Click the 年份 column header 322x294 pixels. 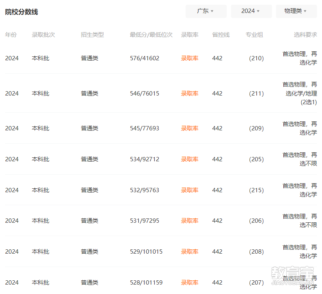coord(11,35)
